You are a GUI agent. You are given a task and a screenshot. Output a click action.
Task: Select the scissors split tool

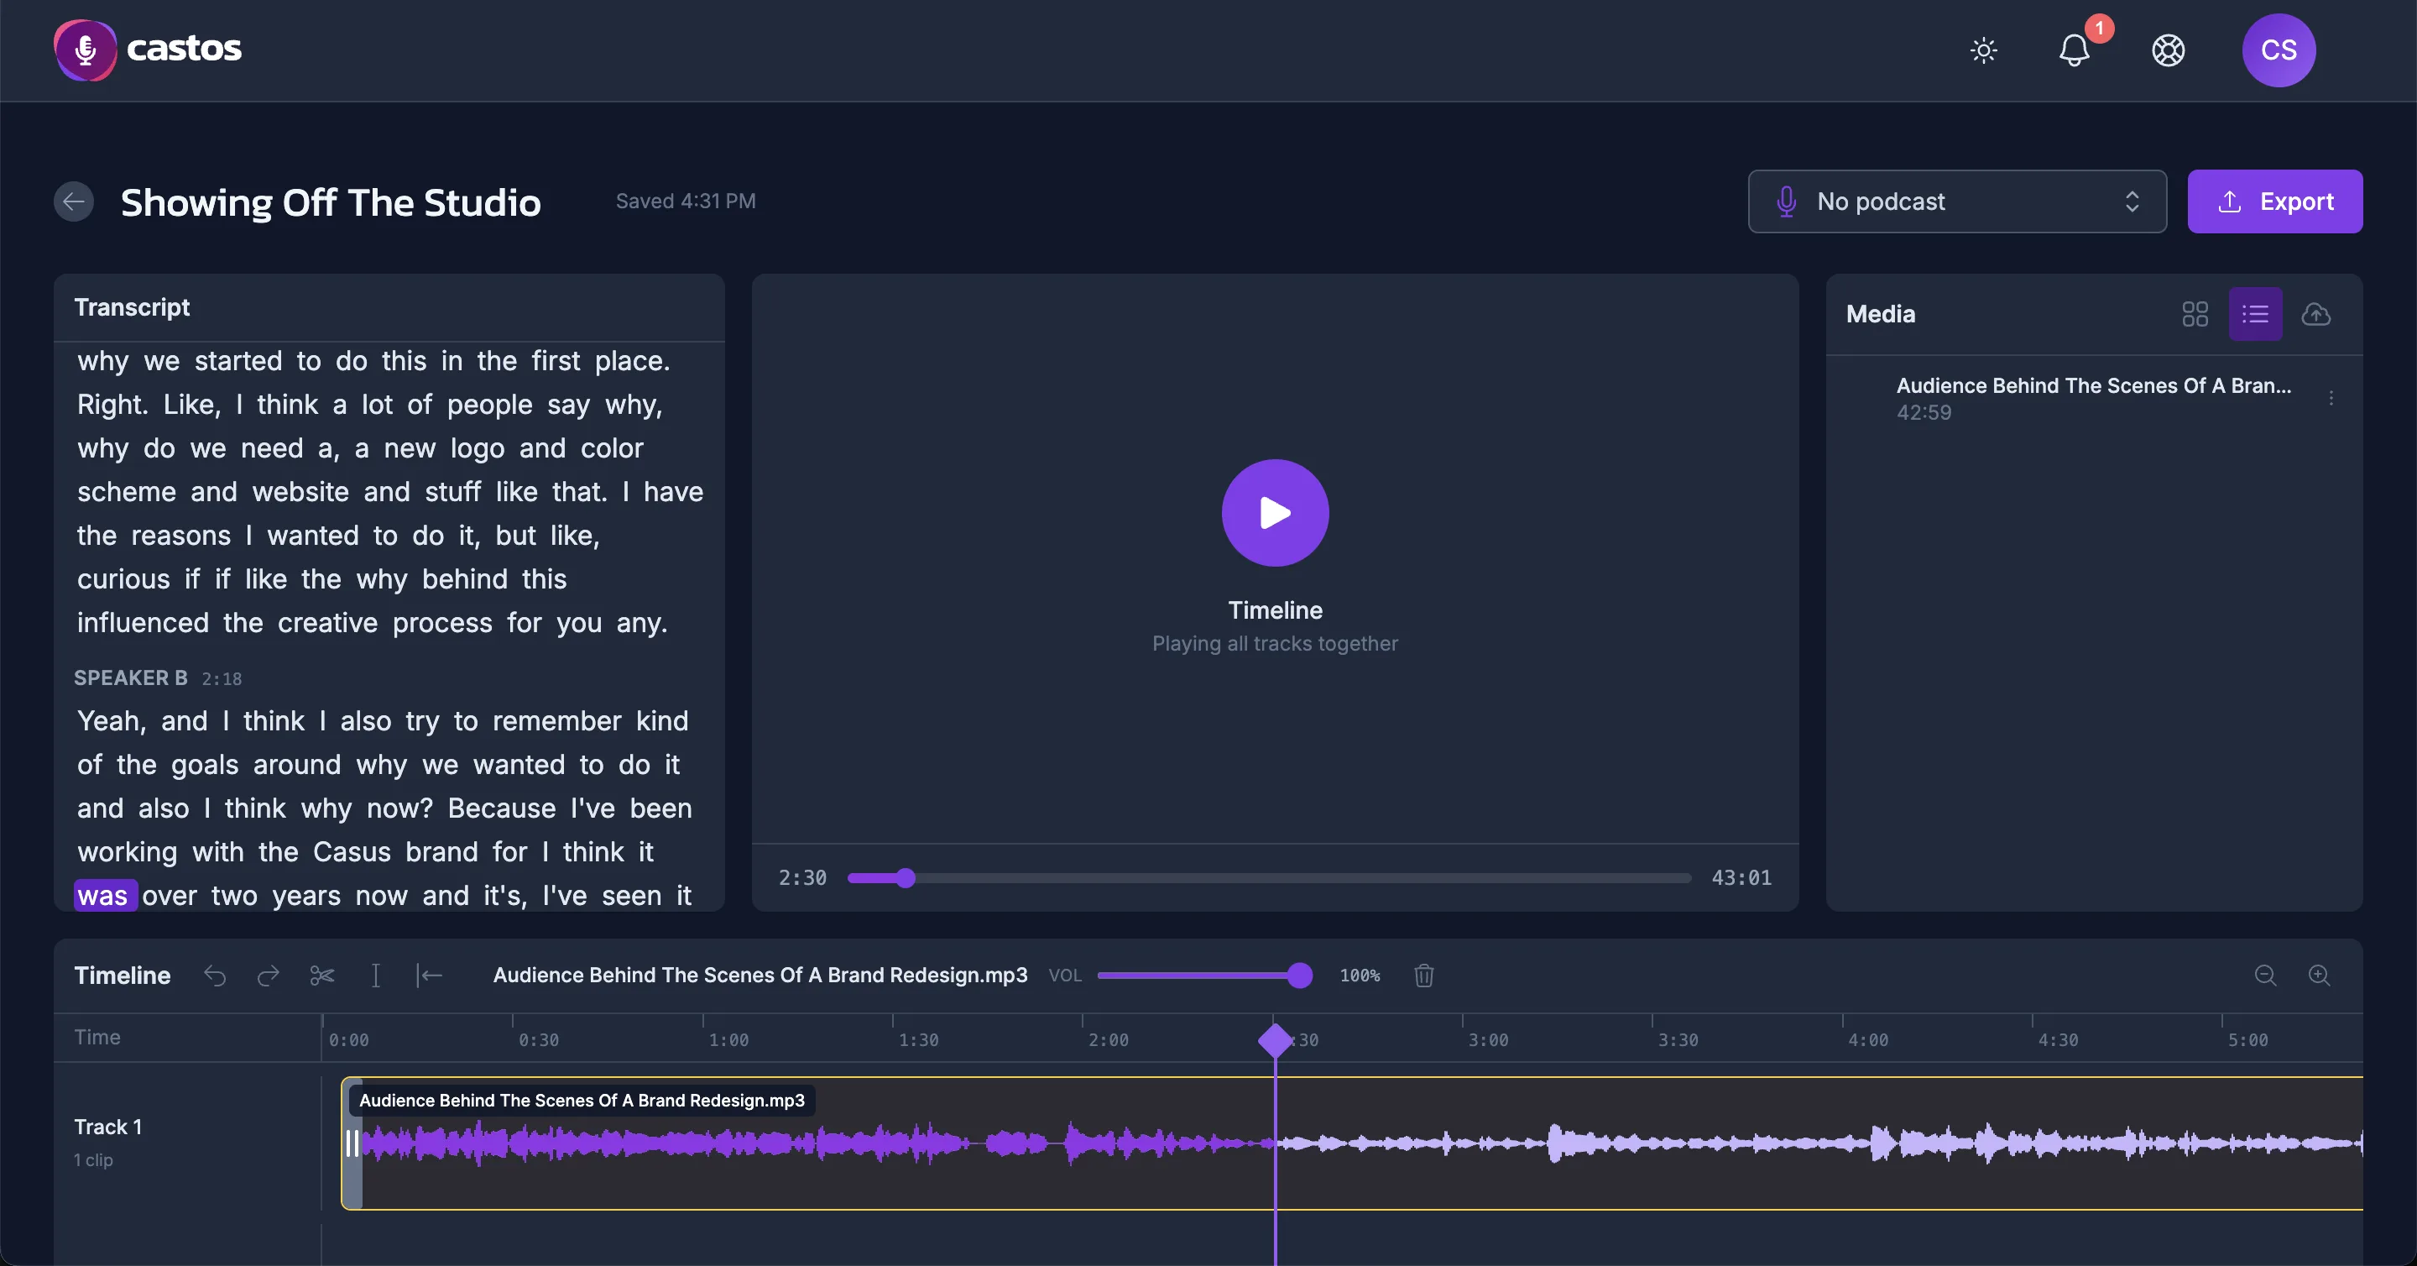coord(321,976)
